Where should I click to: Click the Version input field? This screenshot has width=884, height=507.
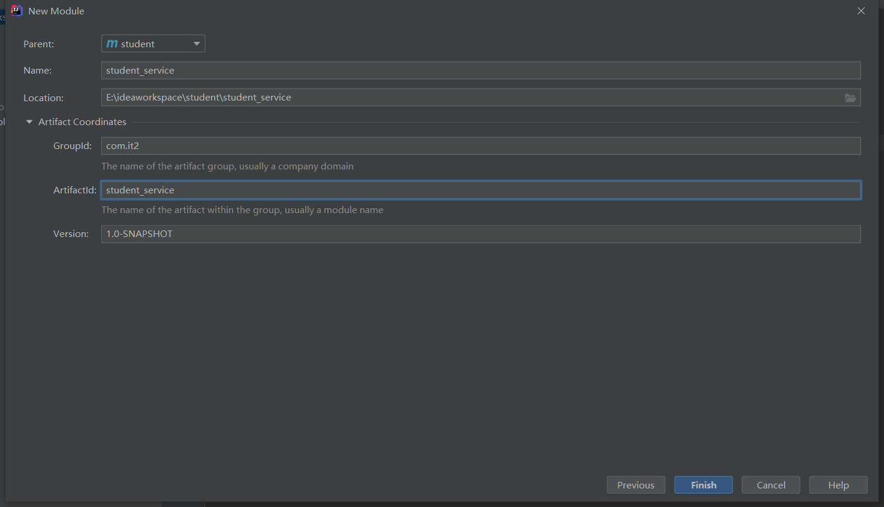(x=481, y=234)
